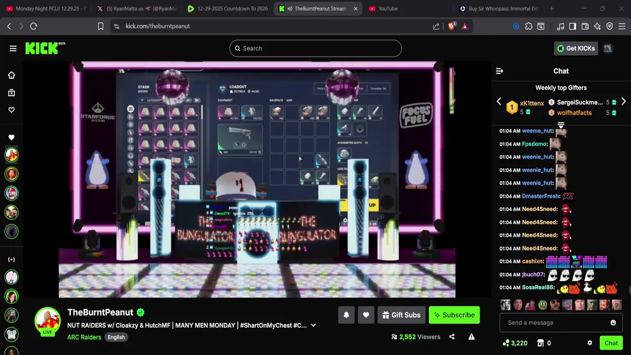Go to Kick home via logo

tap(45, 48)
